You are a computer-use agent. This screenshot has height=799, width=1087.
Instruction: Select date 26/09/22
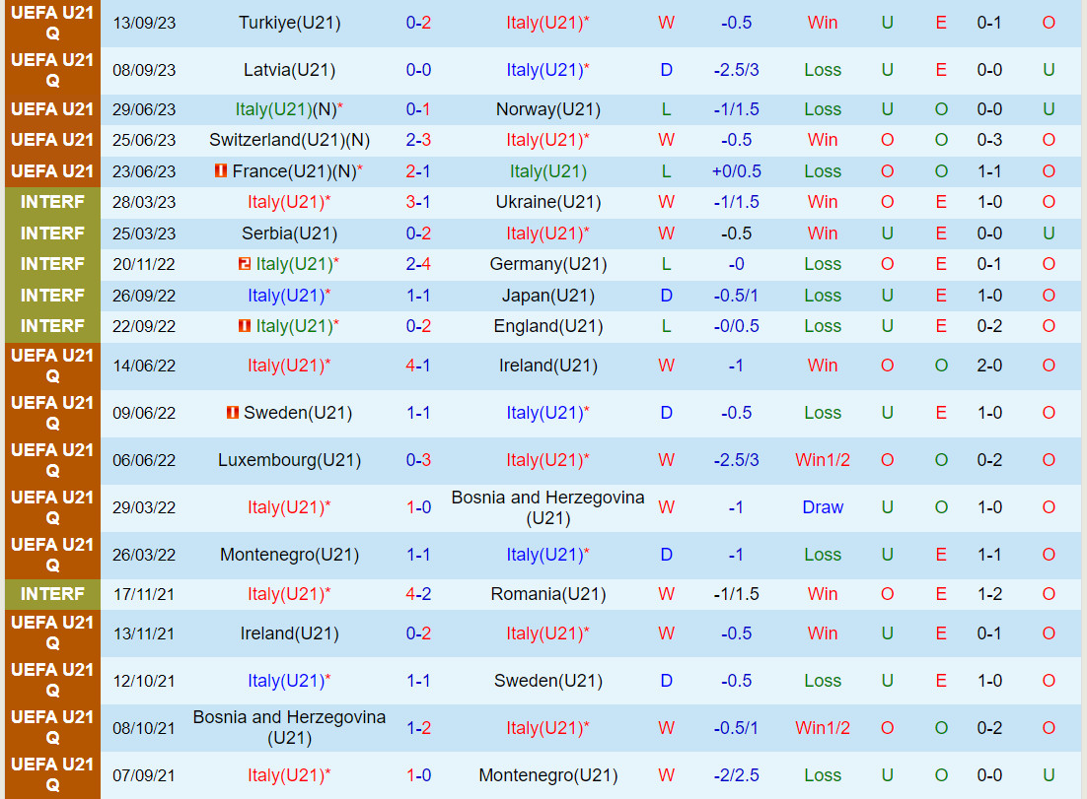click(144, 296)
